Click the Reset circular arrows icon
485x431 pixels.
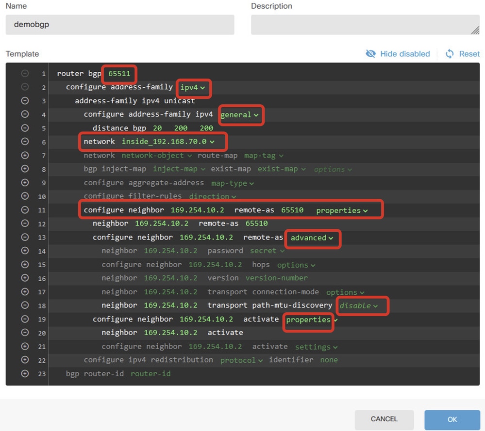[x=450, y=54]
